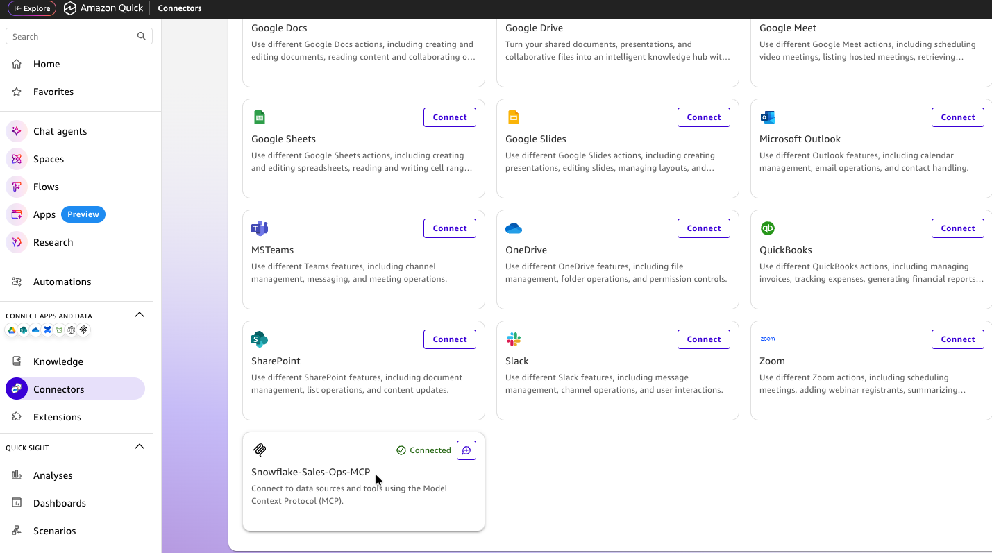
Task: Click the SharePoint icon
Action: (x=260, y=339)
